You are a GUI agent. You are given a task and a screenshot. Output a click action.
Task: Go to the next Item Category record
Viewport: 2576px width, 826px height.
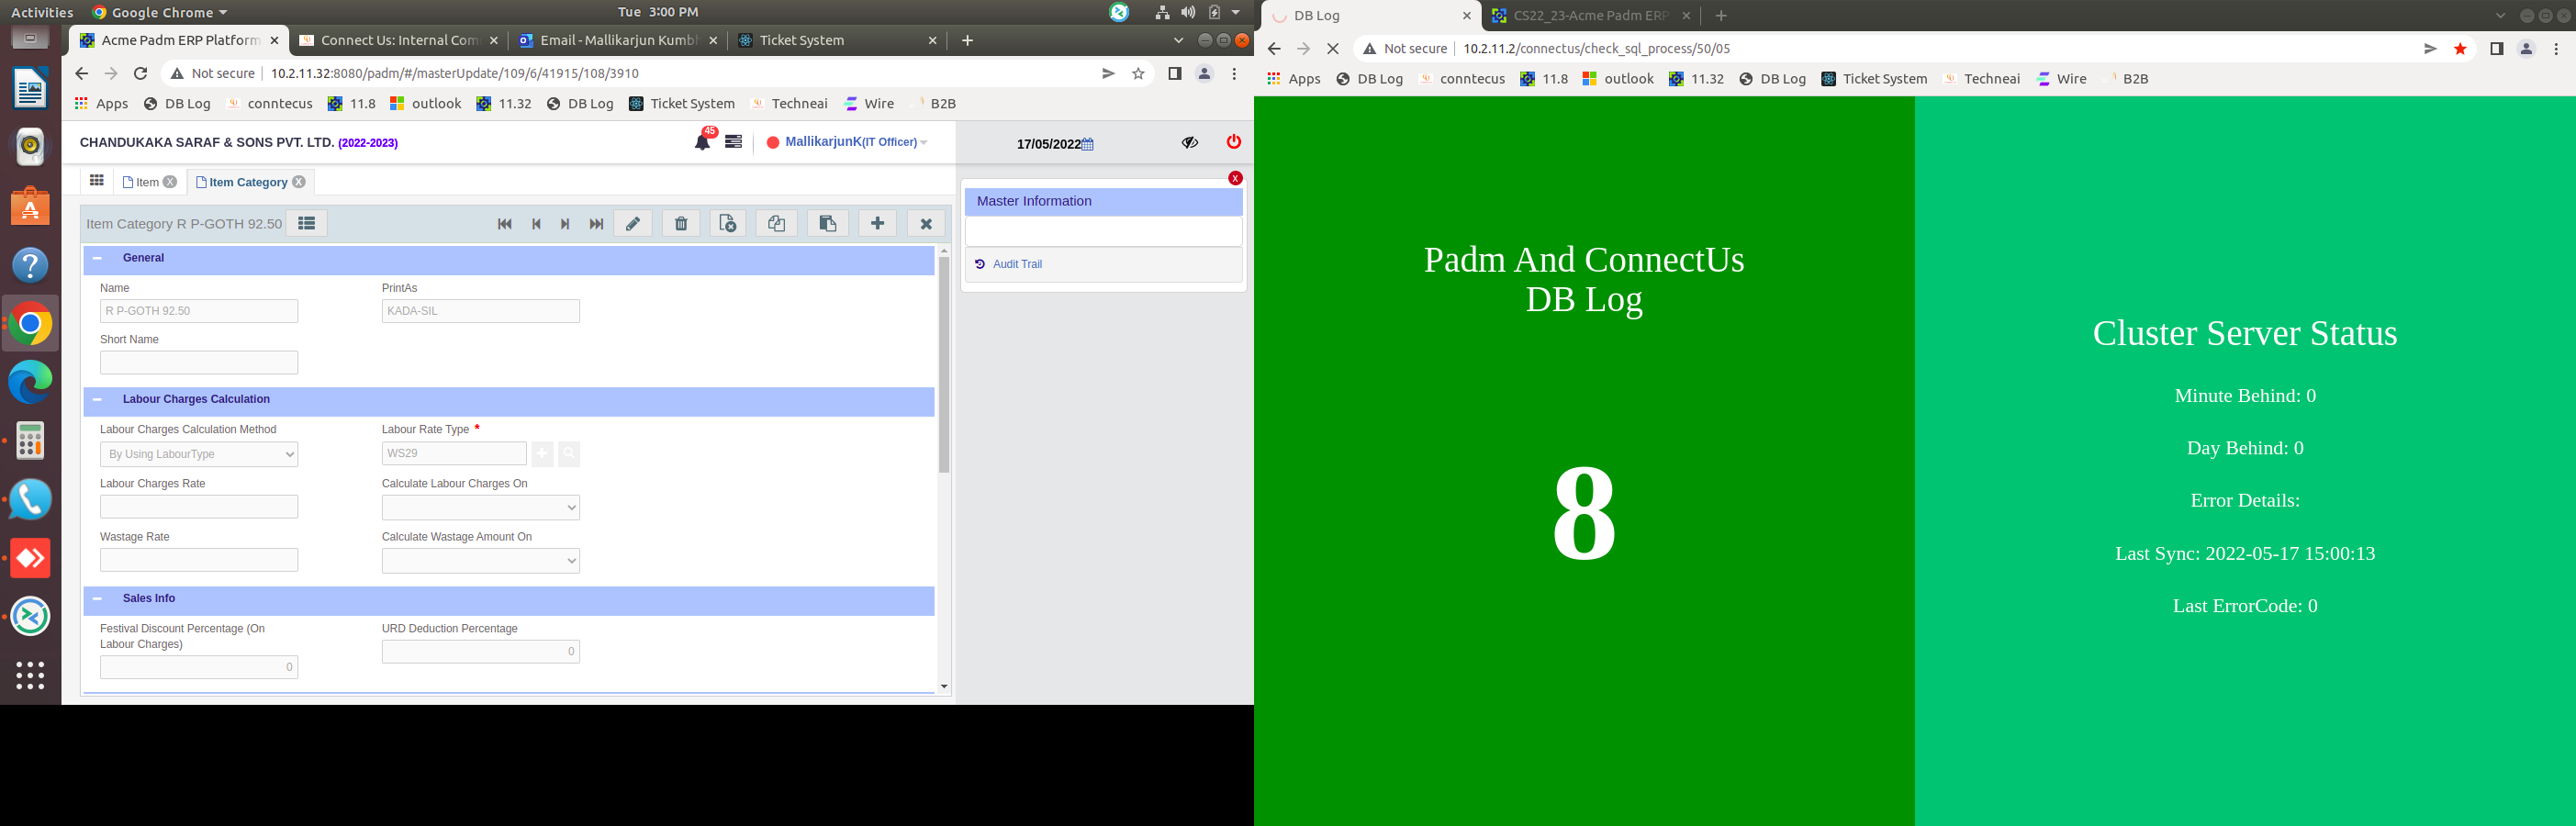click(x=565, y=224)
